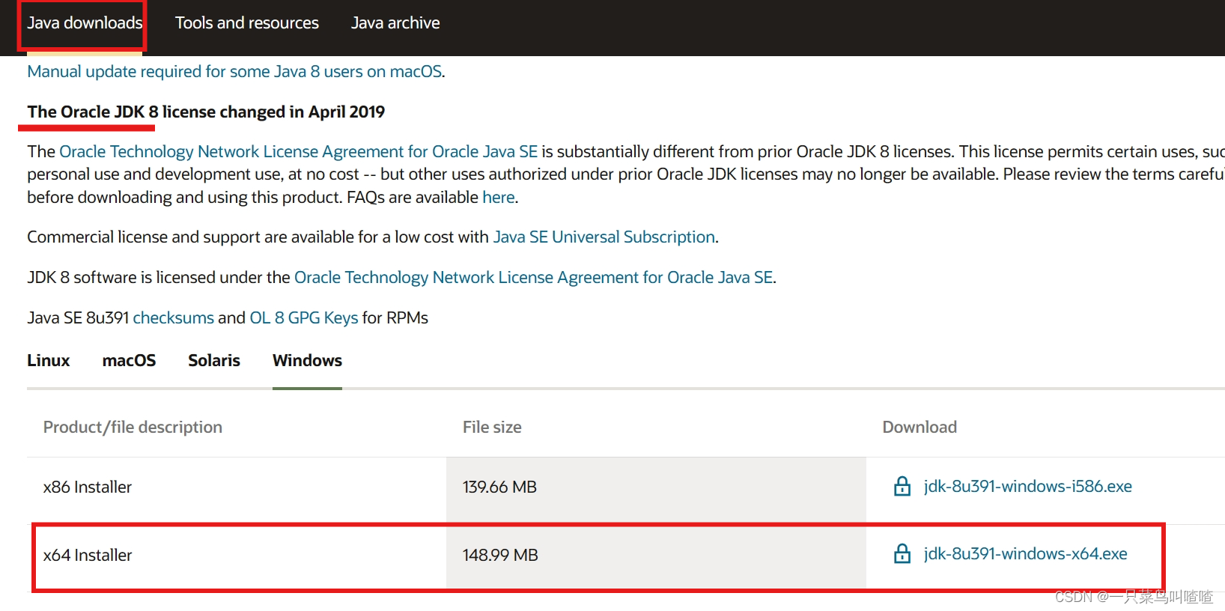Screen dimensions: 1225x611
Task: Open the Java SE Universal Subscription link
Action: (x=604, y=237)
